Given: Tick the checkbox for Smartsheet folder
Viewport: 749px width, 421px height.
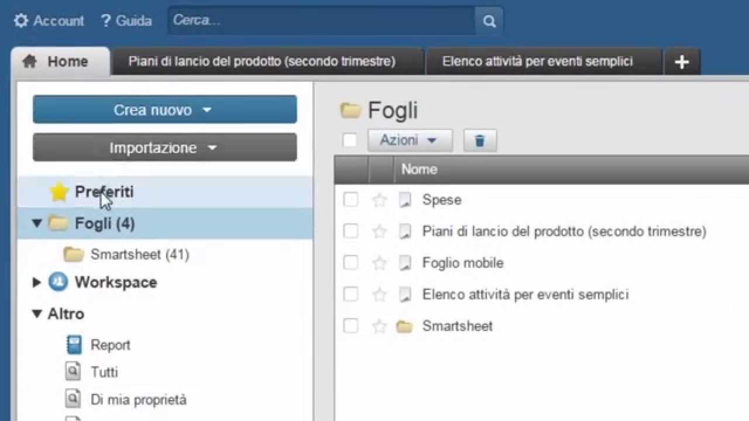Looking at the screenshot, I should pyautogui.click(x=351, y=326).
